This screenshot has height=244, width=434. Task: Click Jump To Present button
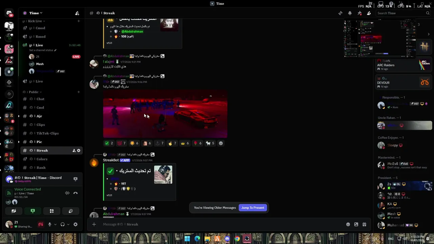point(253,208)
